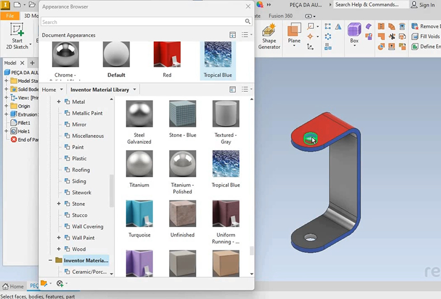Click the Fill Voids tool icon
This screenshot has height=299, width=441.
coord(415,37)
